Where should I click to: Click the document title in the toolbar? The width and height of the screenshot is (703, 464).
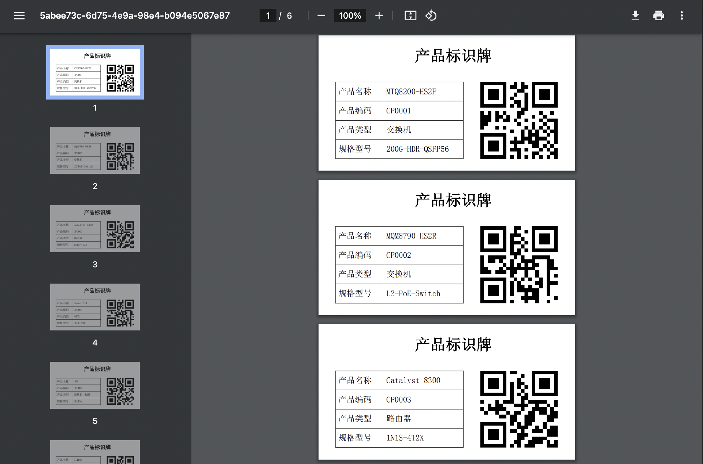(135, 16)
